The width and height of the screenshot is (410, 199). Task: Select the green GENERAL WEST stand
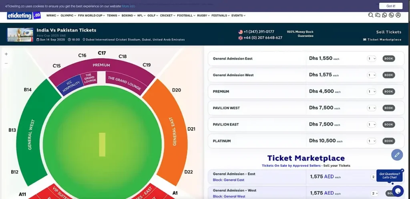pos(31,133)
